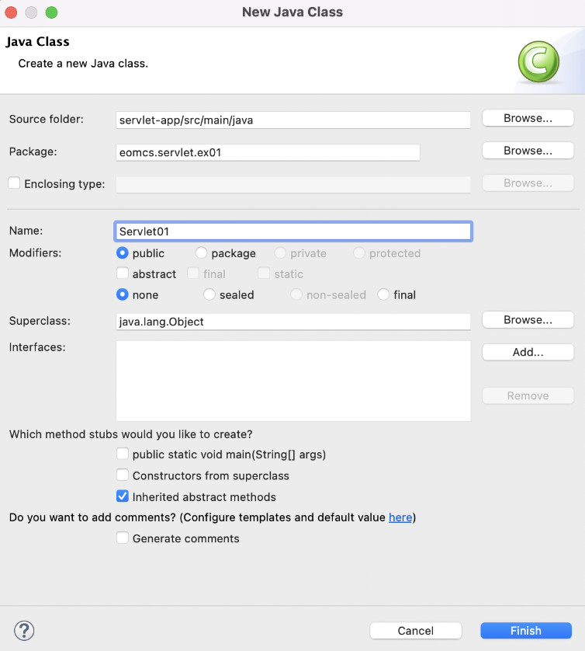Open the template configuration 'here' link
The image size is (585, 651).
coord(400,517)
